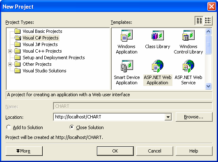This screenshot has width=218, height=162.
Task: Select Visual Basic Projects text
Action: pos(42,31)
